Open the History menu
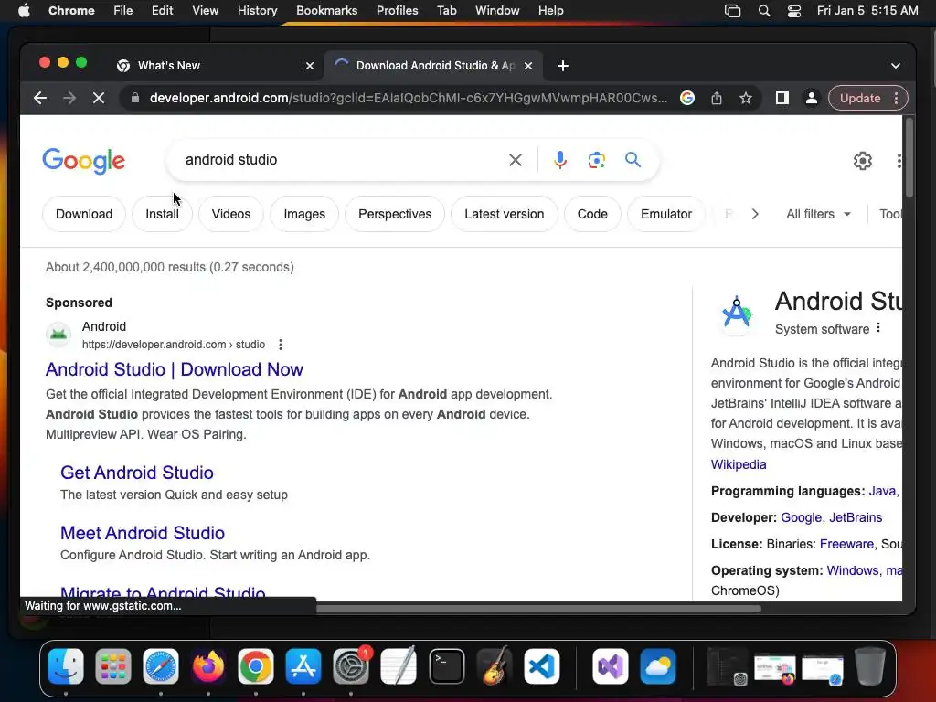 point(257,11)
